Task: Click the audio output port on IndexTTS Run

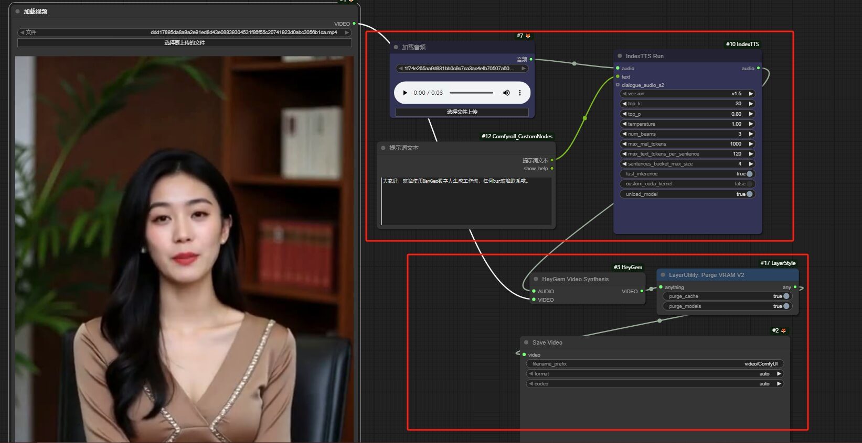Action: coord(758,68)
